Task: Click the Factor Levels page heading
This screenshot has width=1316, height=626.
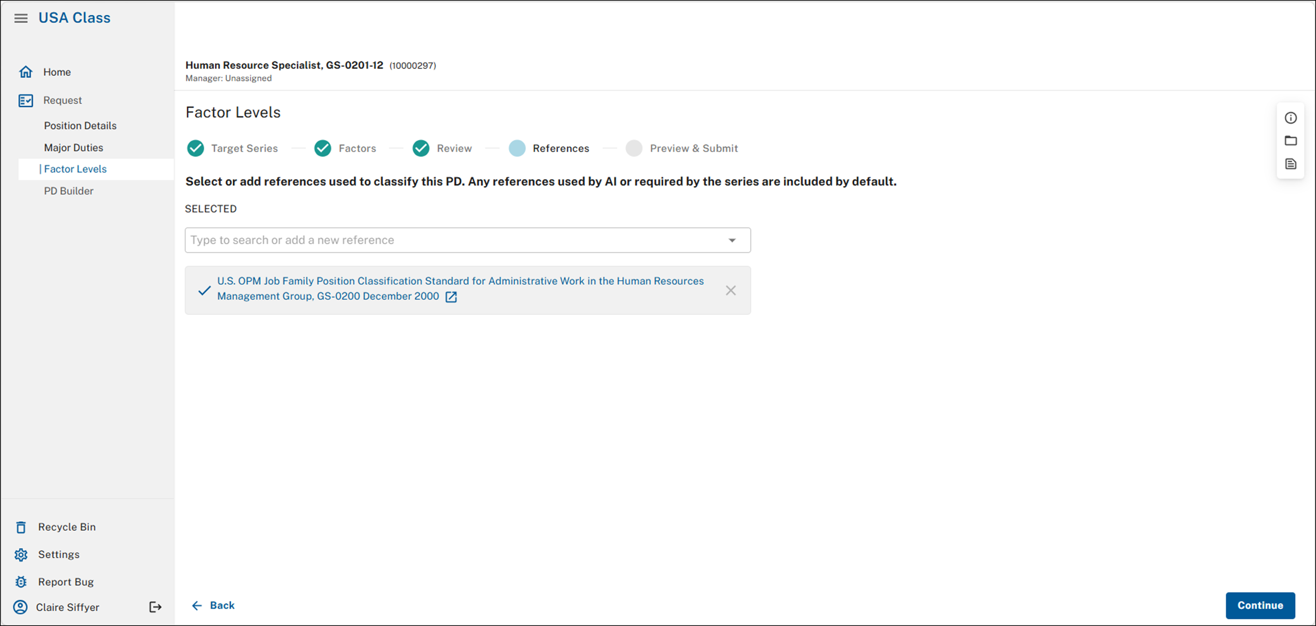Action: click(x=233, y=113)
